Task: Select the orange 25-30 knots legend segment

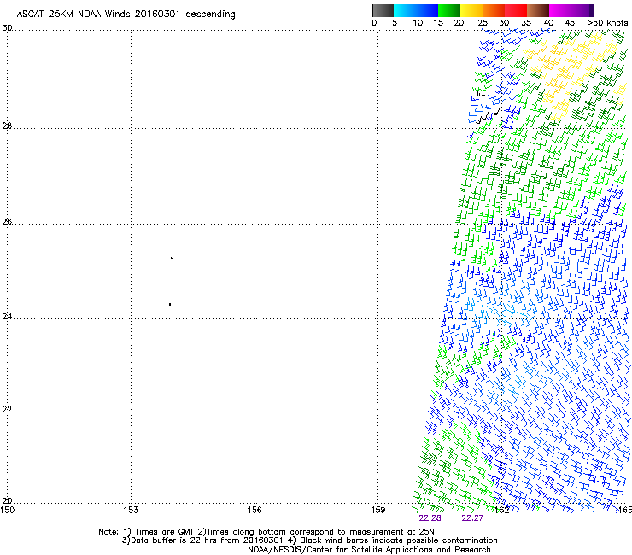Action: pos(494,10)
